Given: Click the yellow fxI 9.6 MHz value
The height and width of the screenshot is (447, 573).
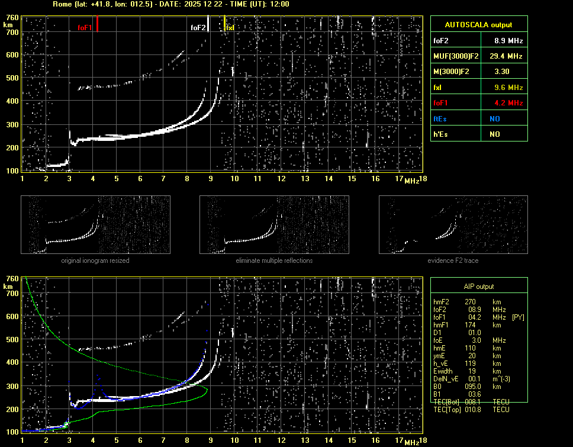Looking at the screenshot, I should (508, 87).
